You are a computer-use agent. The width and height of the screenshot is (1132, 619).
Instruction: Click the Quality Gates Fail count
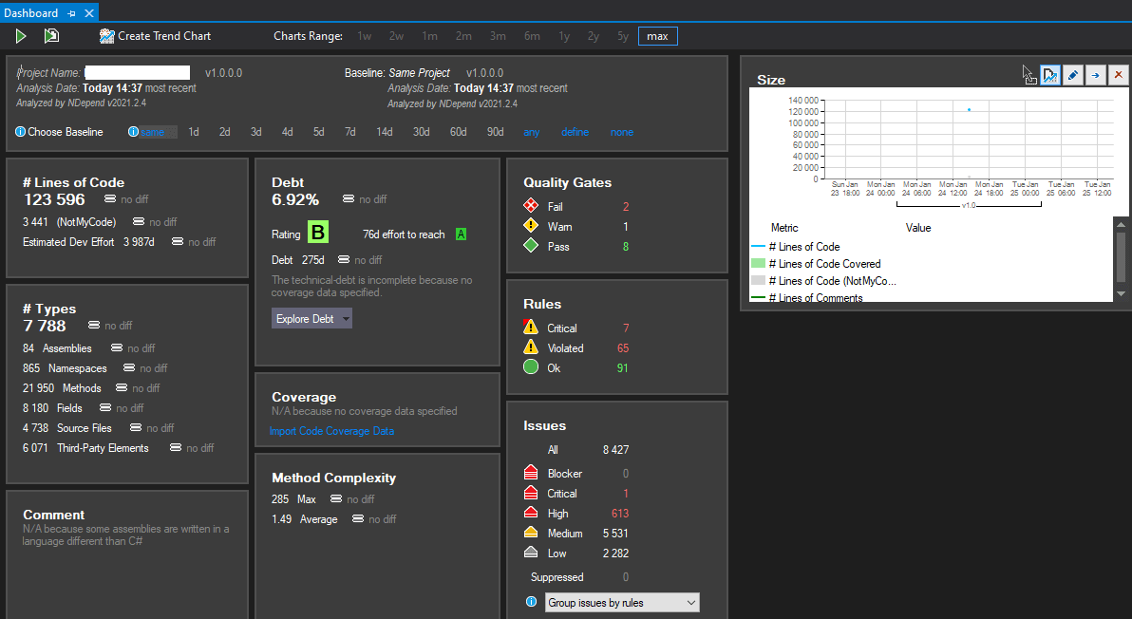626,206
